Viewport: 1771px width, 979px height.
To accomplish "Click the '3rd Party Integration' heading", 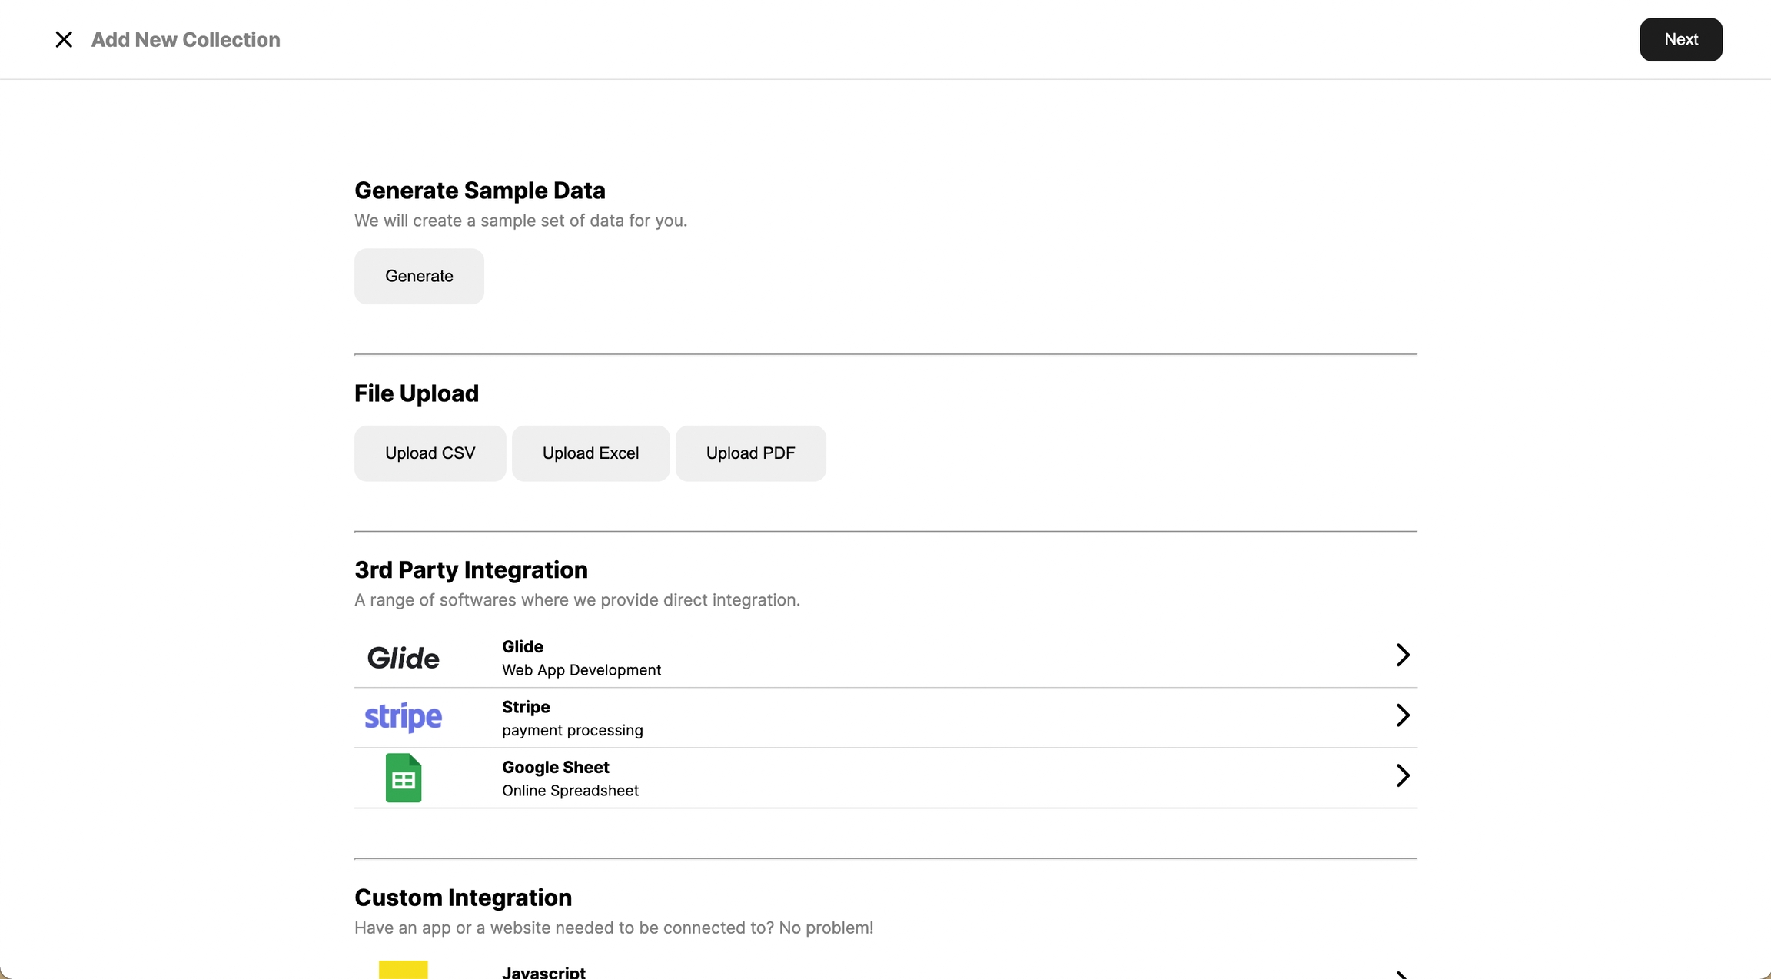I will coord(471,570).
